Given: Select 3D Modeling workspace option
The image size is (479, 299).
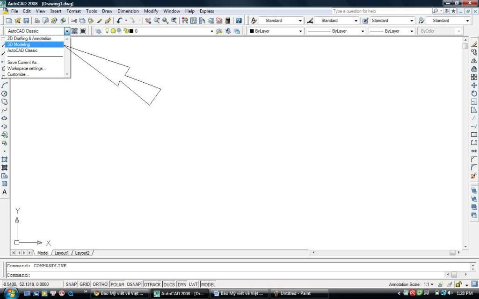Looking at the screenshot, I should (x=34, y=44).
